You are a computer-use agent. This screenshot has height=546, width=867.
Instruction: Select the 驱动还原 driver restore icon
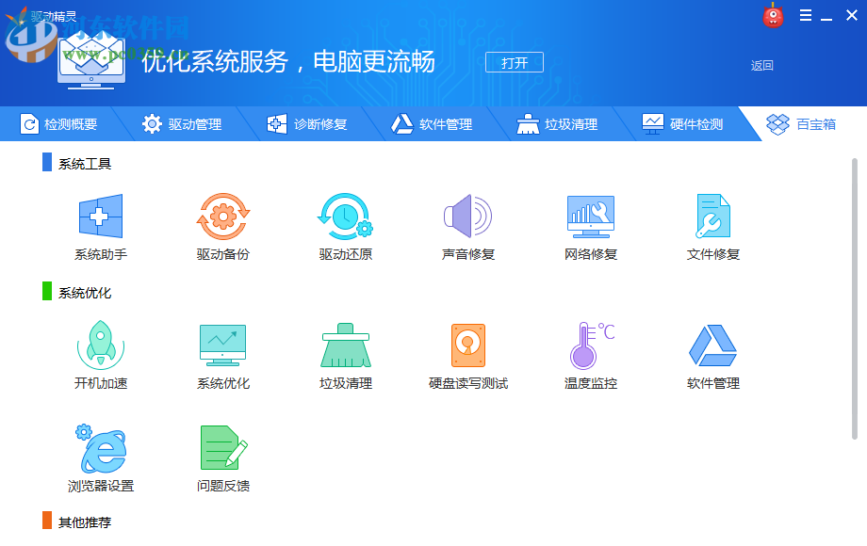pos(346,217)
